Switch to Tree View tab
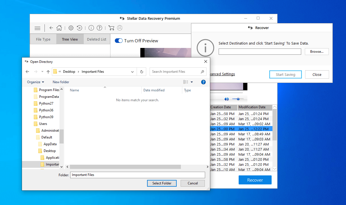 [x=70, y=39]
